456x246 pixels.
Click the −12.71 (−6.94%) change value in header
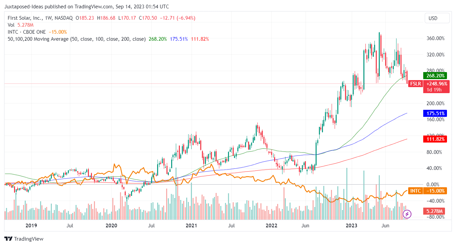tap(177, 18)
